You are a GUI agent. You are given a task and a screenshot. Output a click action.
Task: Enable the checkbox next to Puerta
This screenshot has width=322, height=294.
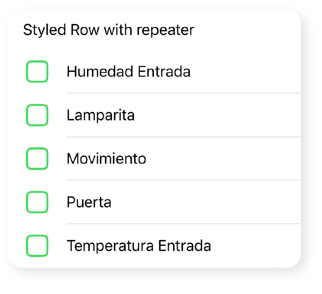pyautogui.click(x=37, y=202)
